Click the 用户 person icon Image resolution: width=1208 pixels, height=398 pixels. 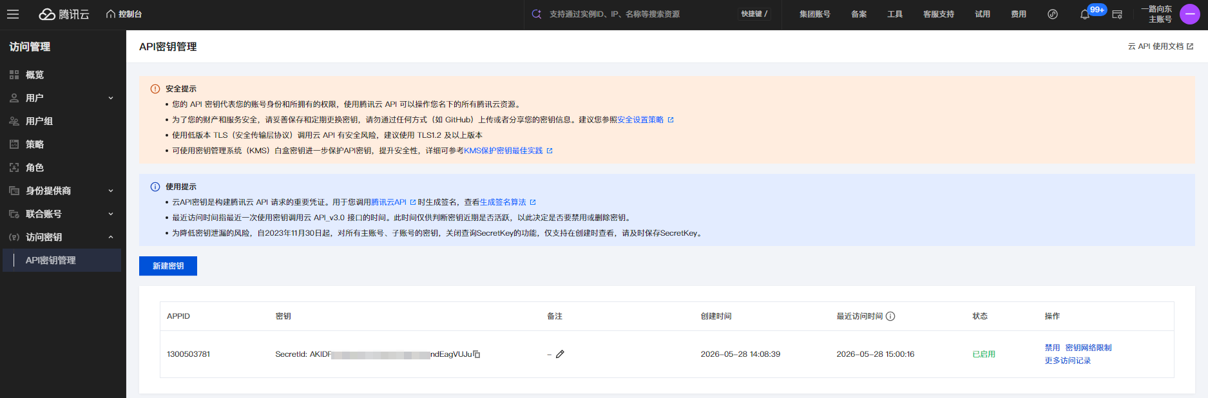[14, 98]
